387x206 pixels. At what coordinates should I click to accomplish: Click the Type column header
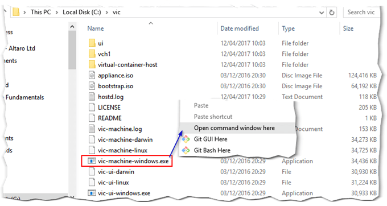pos(288,28)
